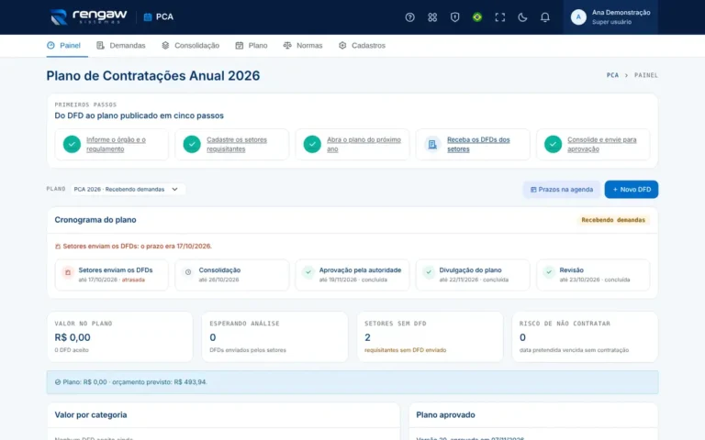705x440 pixels.
Task: Open notifications bell icon
Action: coord(544,17)
